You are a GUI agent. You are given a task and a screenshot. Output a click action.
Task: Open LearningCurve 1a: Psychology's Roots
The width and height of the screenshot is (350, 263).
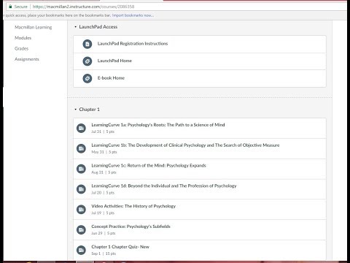[x=158, y=125]
